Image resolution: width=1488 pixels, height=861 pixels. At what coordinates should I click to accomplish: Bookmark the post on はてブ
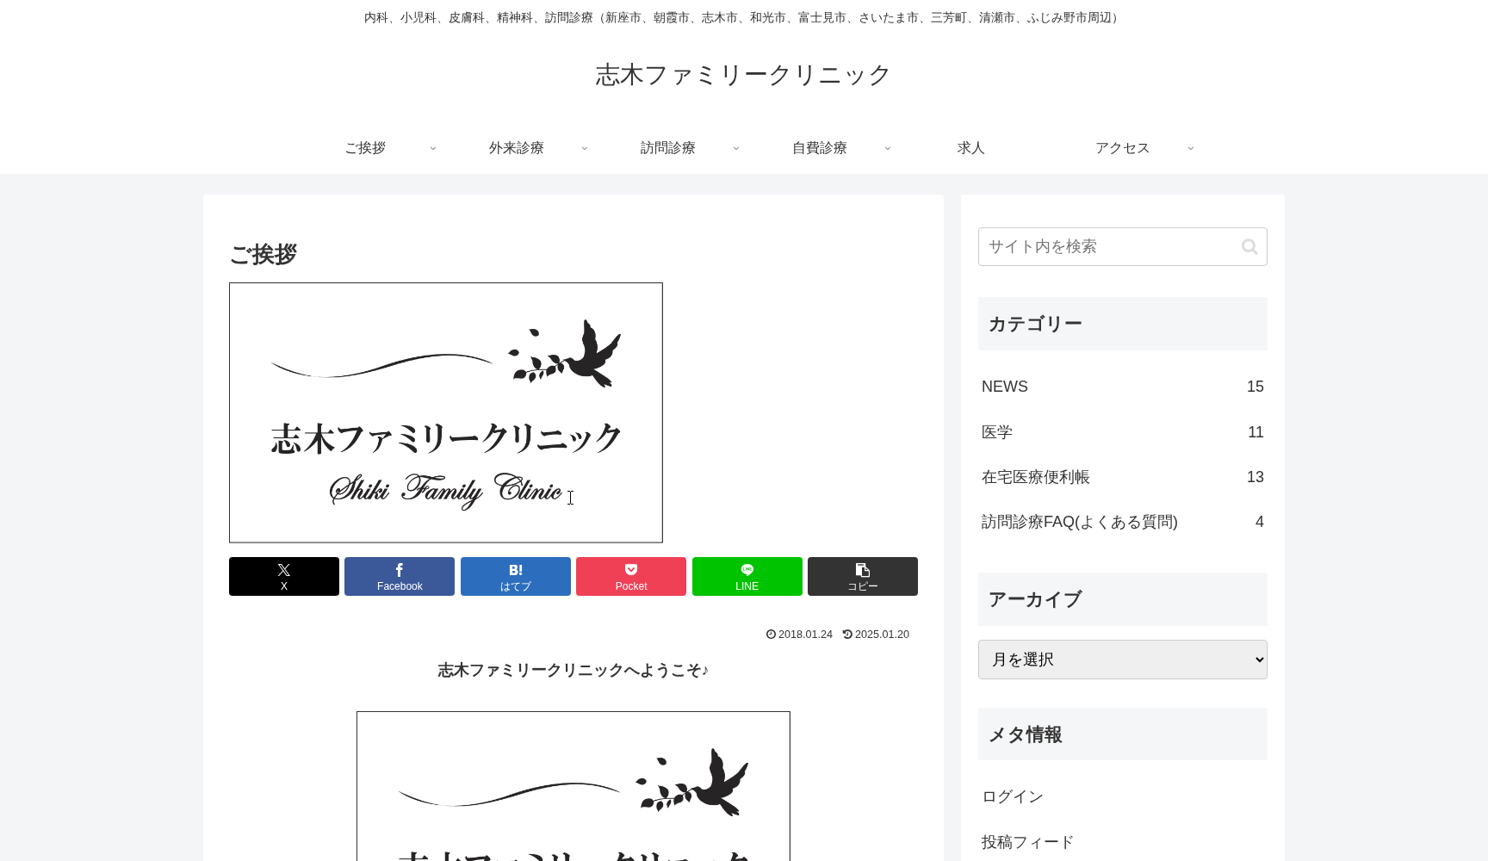tap(515, 576)
